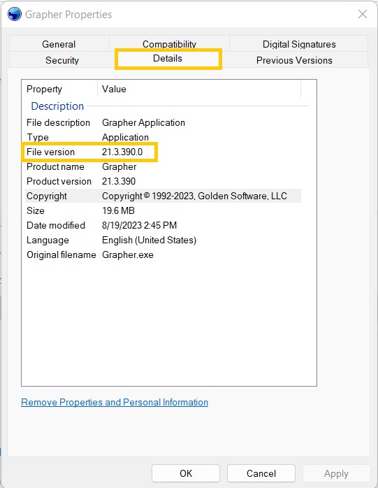
Task: Select the Date modified row
Action: point(163,225)
